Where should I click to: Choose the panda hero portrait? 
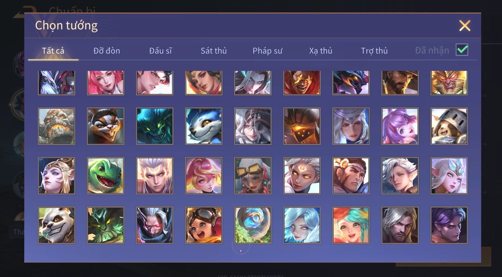click(x=57, y=225)
